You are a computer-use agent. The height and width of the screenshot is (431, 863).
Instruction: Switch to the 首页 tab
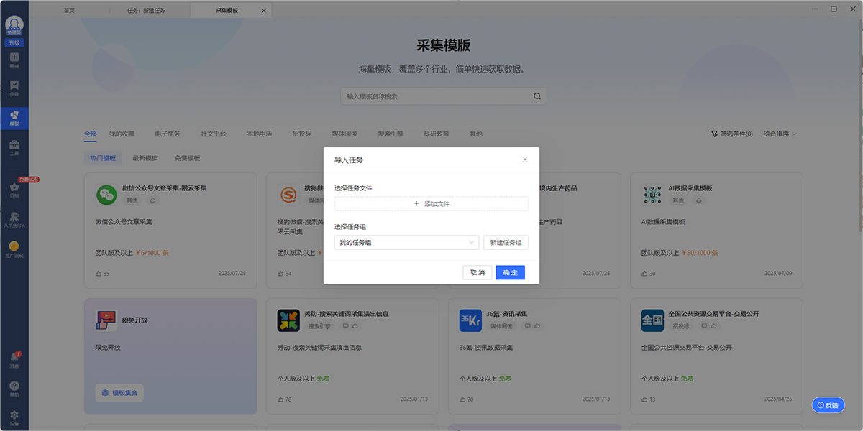pyautogui.click(x=69, y=11)
